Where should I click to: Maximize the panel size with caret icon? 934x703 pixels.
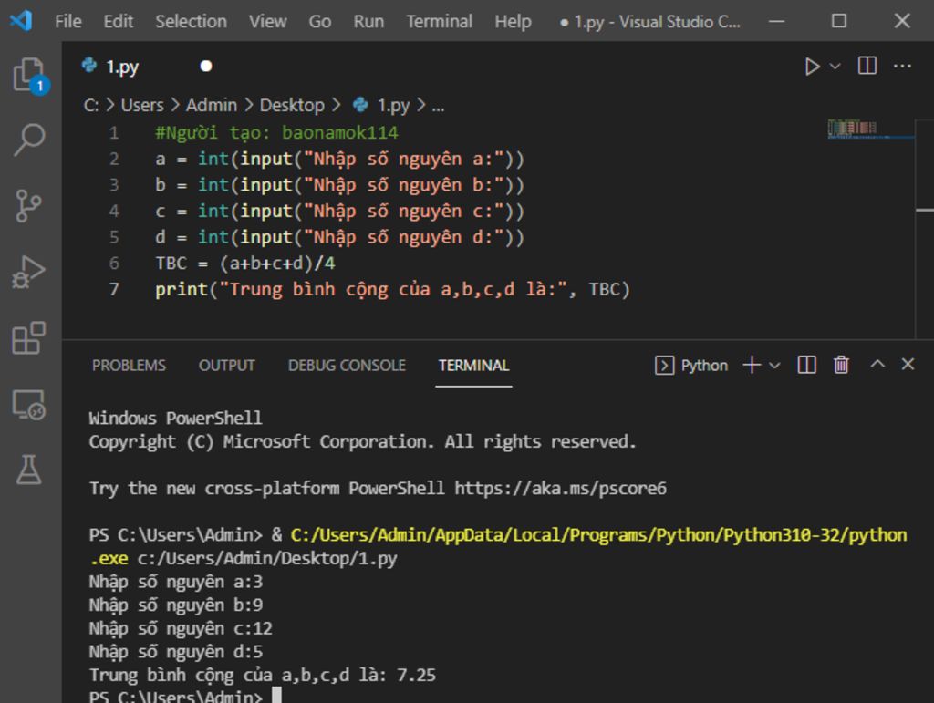(877, 363)
